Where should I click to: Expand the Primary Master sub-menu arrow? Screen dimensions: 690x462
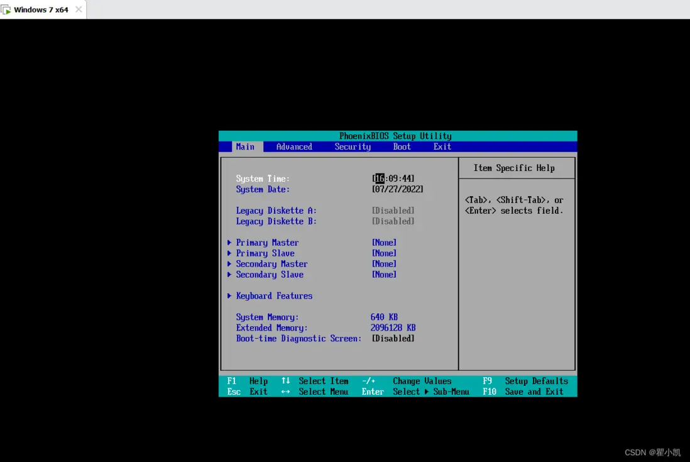coord(229,243)
